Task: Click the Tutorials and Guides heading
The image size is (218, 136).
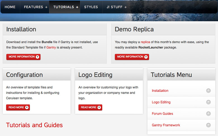Action: click(x=34, y=125)
